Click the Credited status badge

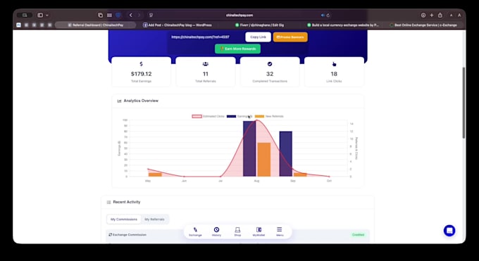coord(358,235)
